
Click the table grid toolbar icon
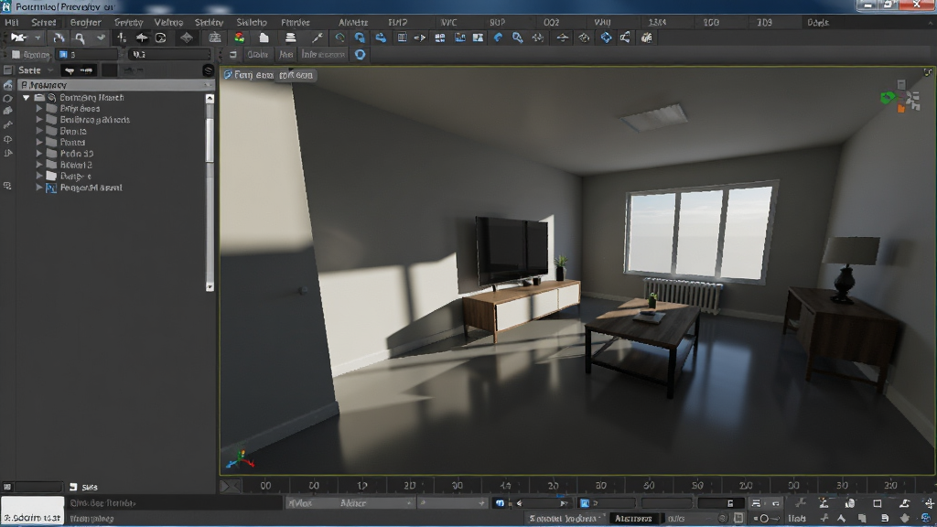402,38
